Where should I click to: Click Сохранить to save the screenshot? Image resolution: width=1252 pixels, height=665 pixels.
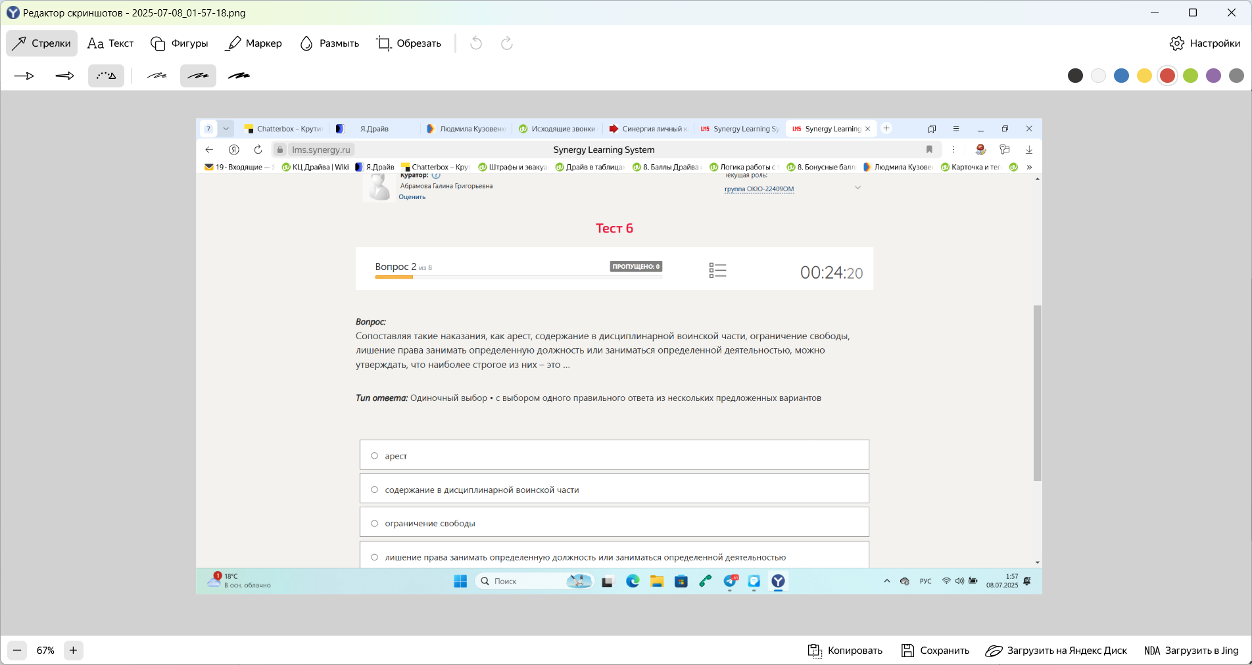click(935, 651)
